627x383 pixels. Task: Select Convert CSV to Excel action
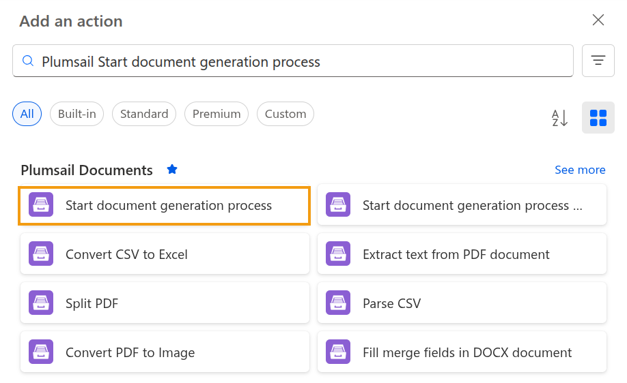pyautogui.click(x=165, y=254)
